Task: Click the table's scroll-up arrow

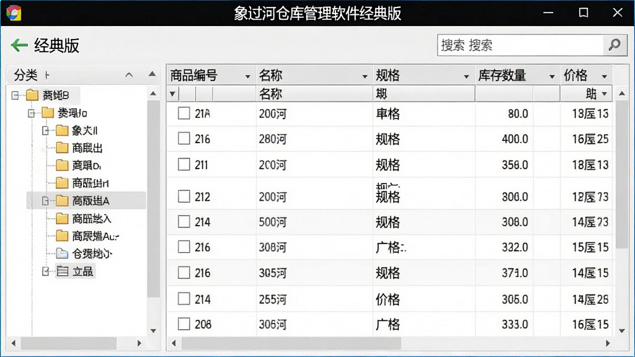Action: point(621,94)
